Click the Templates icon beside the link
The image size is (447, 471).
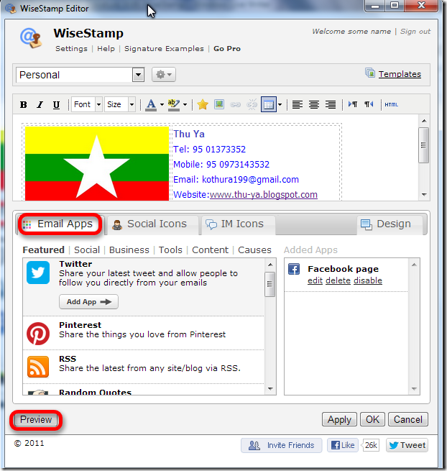click(370, 73)
